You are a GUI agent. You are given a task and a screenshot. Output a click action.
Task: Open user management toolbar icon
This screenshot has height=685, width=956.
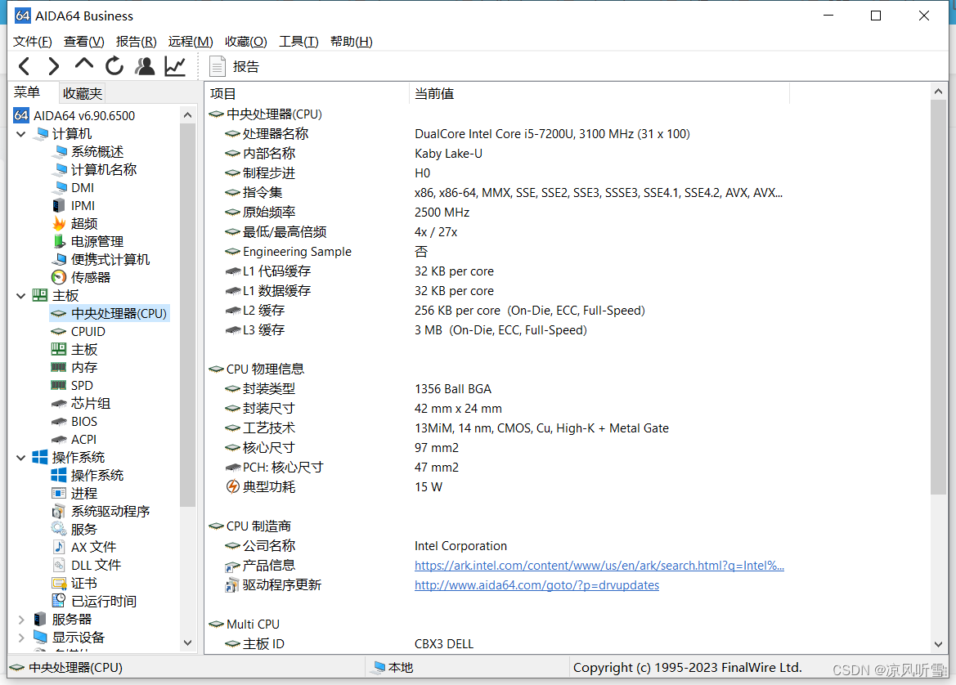[145, 66]
